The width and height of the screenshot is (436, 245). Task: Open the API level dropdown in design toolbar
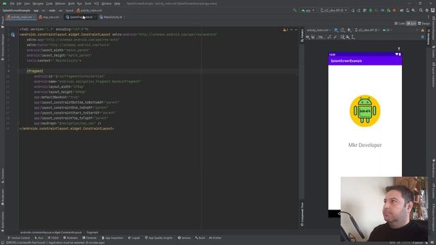[387, 30]
